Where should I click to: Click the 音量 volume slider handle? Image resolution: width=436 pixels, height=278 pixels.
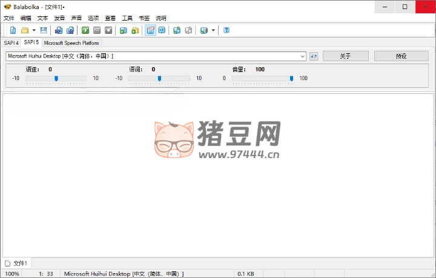[291, 78]
